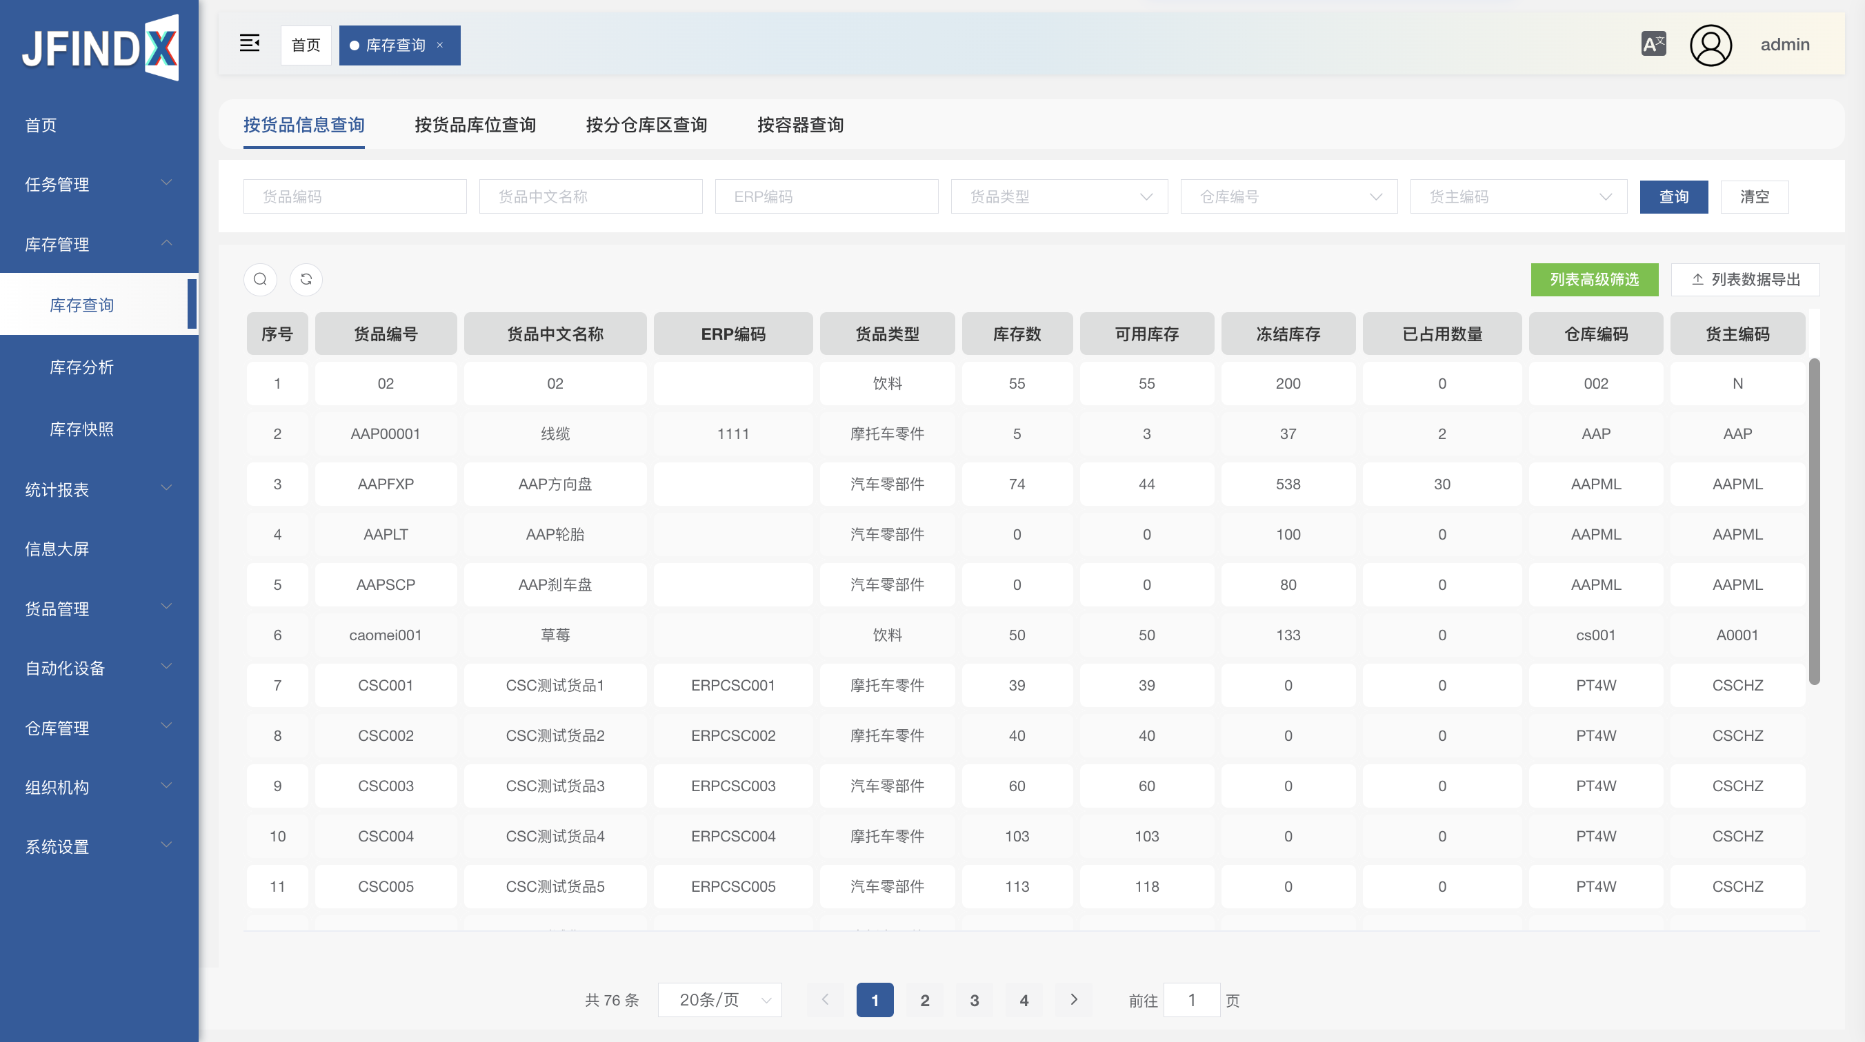The image size is (1865, 1042).
Task: Open the 货主编码 dropdown filter
Action: (1517, 196)
